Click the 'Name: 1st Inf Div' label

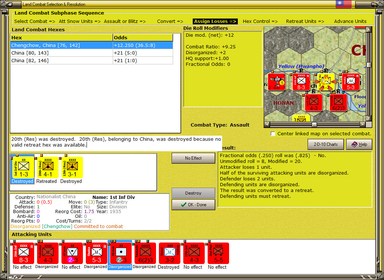(x=113, y=197)
